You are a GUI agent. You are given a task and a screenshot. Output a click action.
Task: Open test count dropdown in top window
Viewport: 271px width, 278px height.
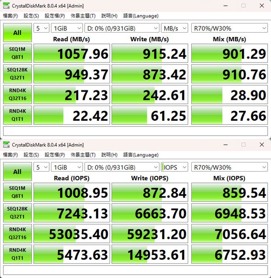tap(41, 28)
